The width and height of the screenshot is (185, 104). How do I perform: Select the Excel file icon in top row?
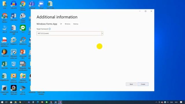[x=50, y=5]
